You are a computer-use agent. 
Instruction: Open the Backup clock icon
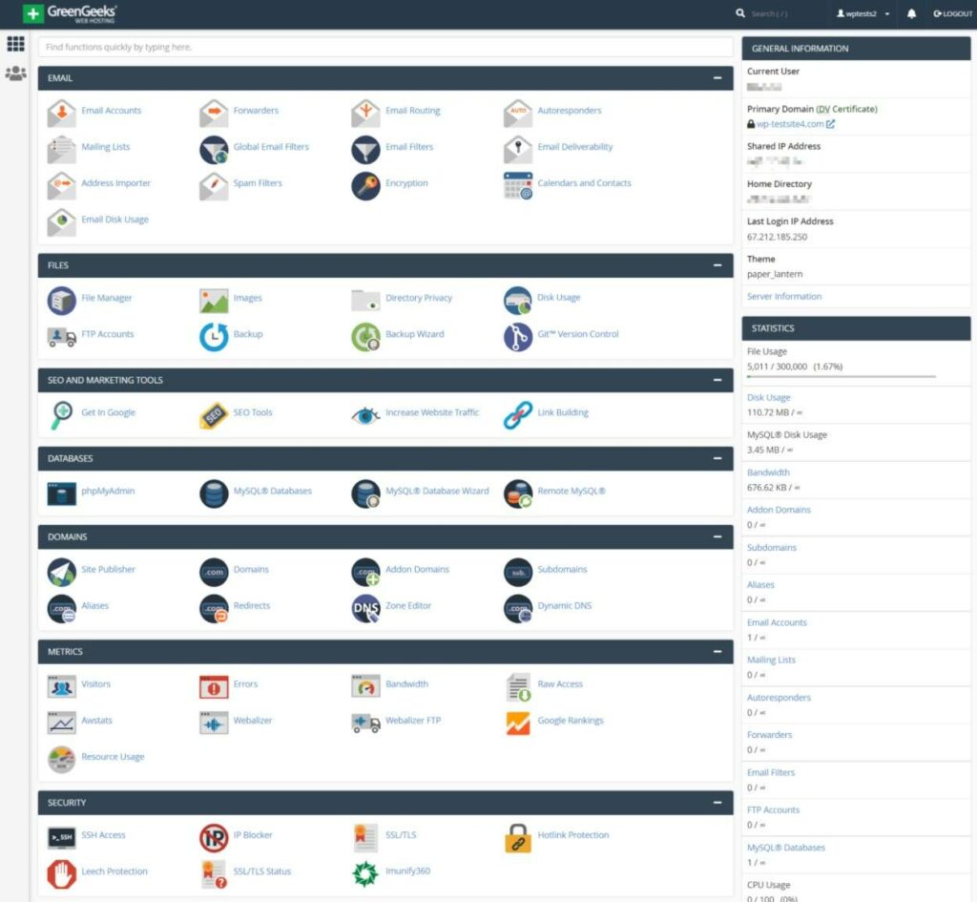[x=213, y=336]
